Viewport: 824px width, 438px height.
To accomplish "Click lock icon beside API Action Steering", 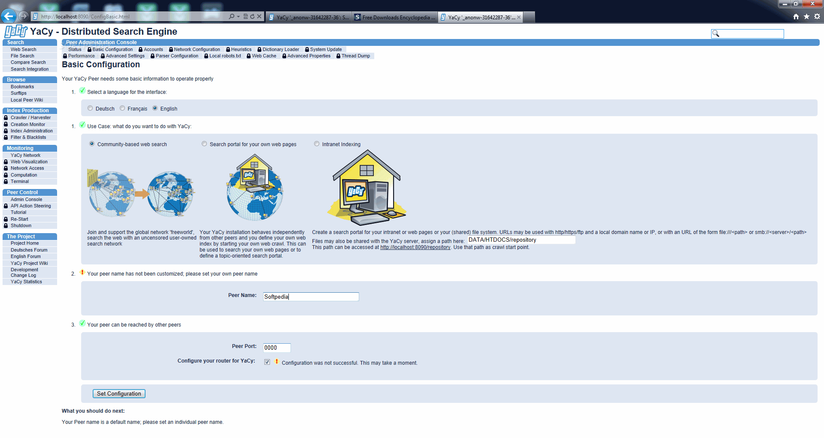I will tap(6, 206).
